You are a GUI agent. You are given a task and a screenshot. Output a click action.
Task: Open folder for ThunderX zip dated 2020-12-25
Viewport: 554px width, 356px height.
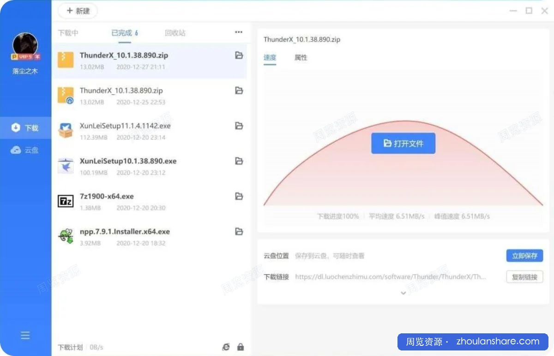click(239, 91)
